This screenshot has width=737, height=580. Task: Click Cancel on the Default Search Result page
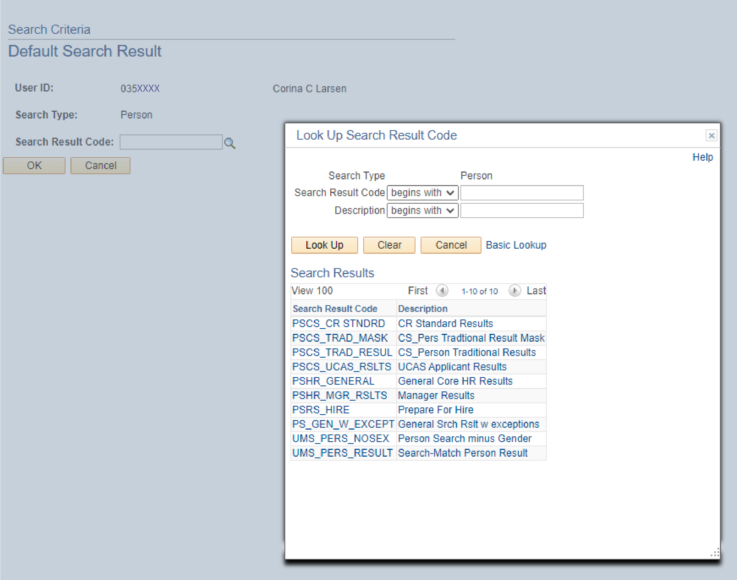click(101, 166)
